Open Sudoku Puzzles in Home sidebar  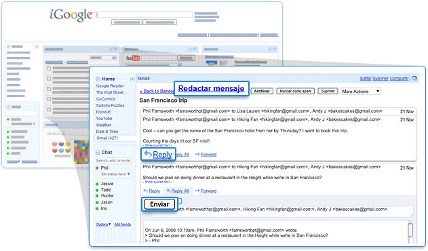[x=110, y=105]
